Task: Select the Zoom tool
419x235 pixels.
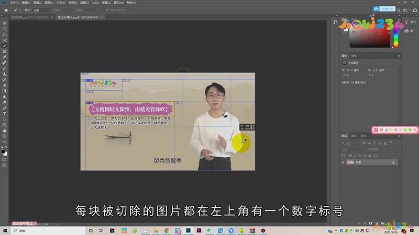Action: click(4, 136)
